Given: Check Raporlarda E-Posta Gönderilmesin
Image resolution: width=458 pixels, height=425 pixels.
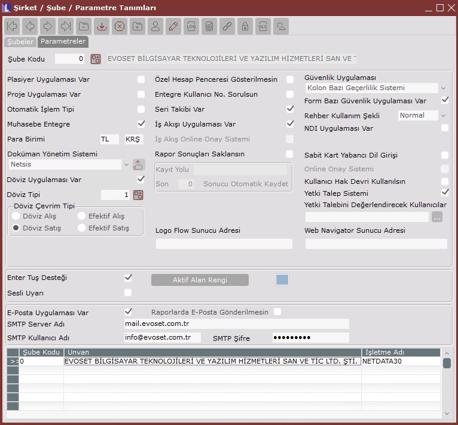Looking at the screenshot, I should tap(277, 312).
